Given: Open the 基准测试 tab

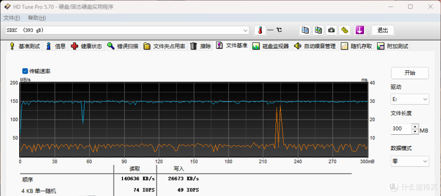Looking at the screenshot, I should click(24, 46).
